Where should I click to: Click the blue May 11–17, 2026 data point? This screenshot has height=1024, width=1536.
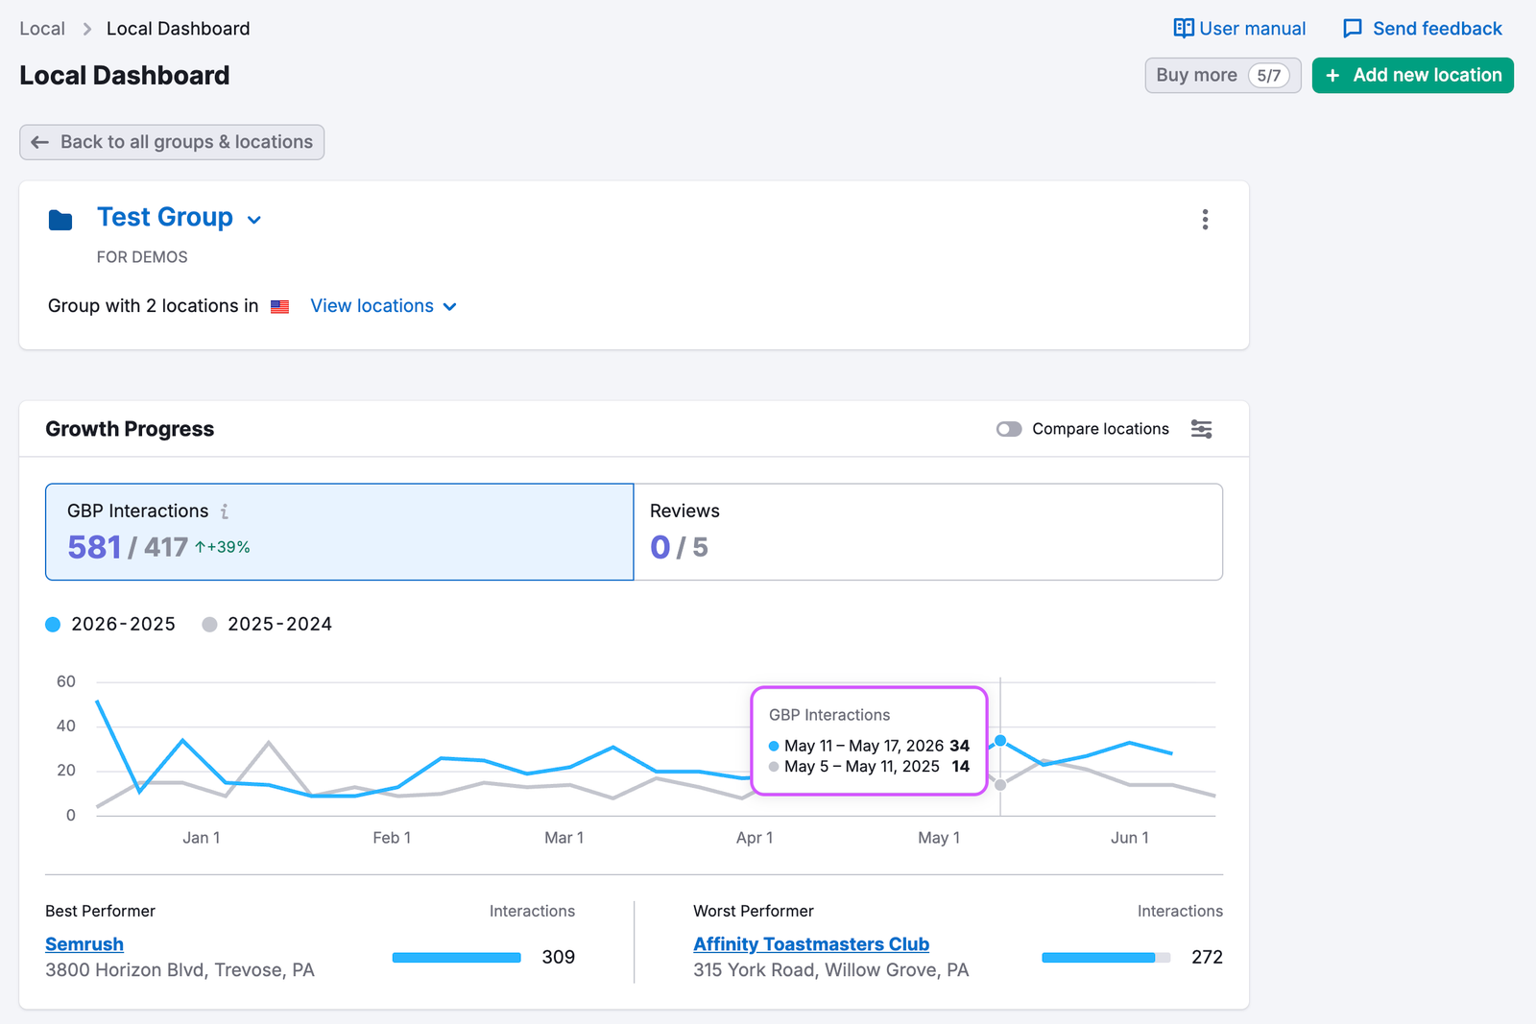coord(1000,741)
